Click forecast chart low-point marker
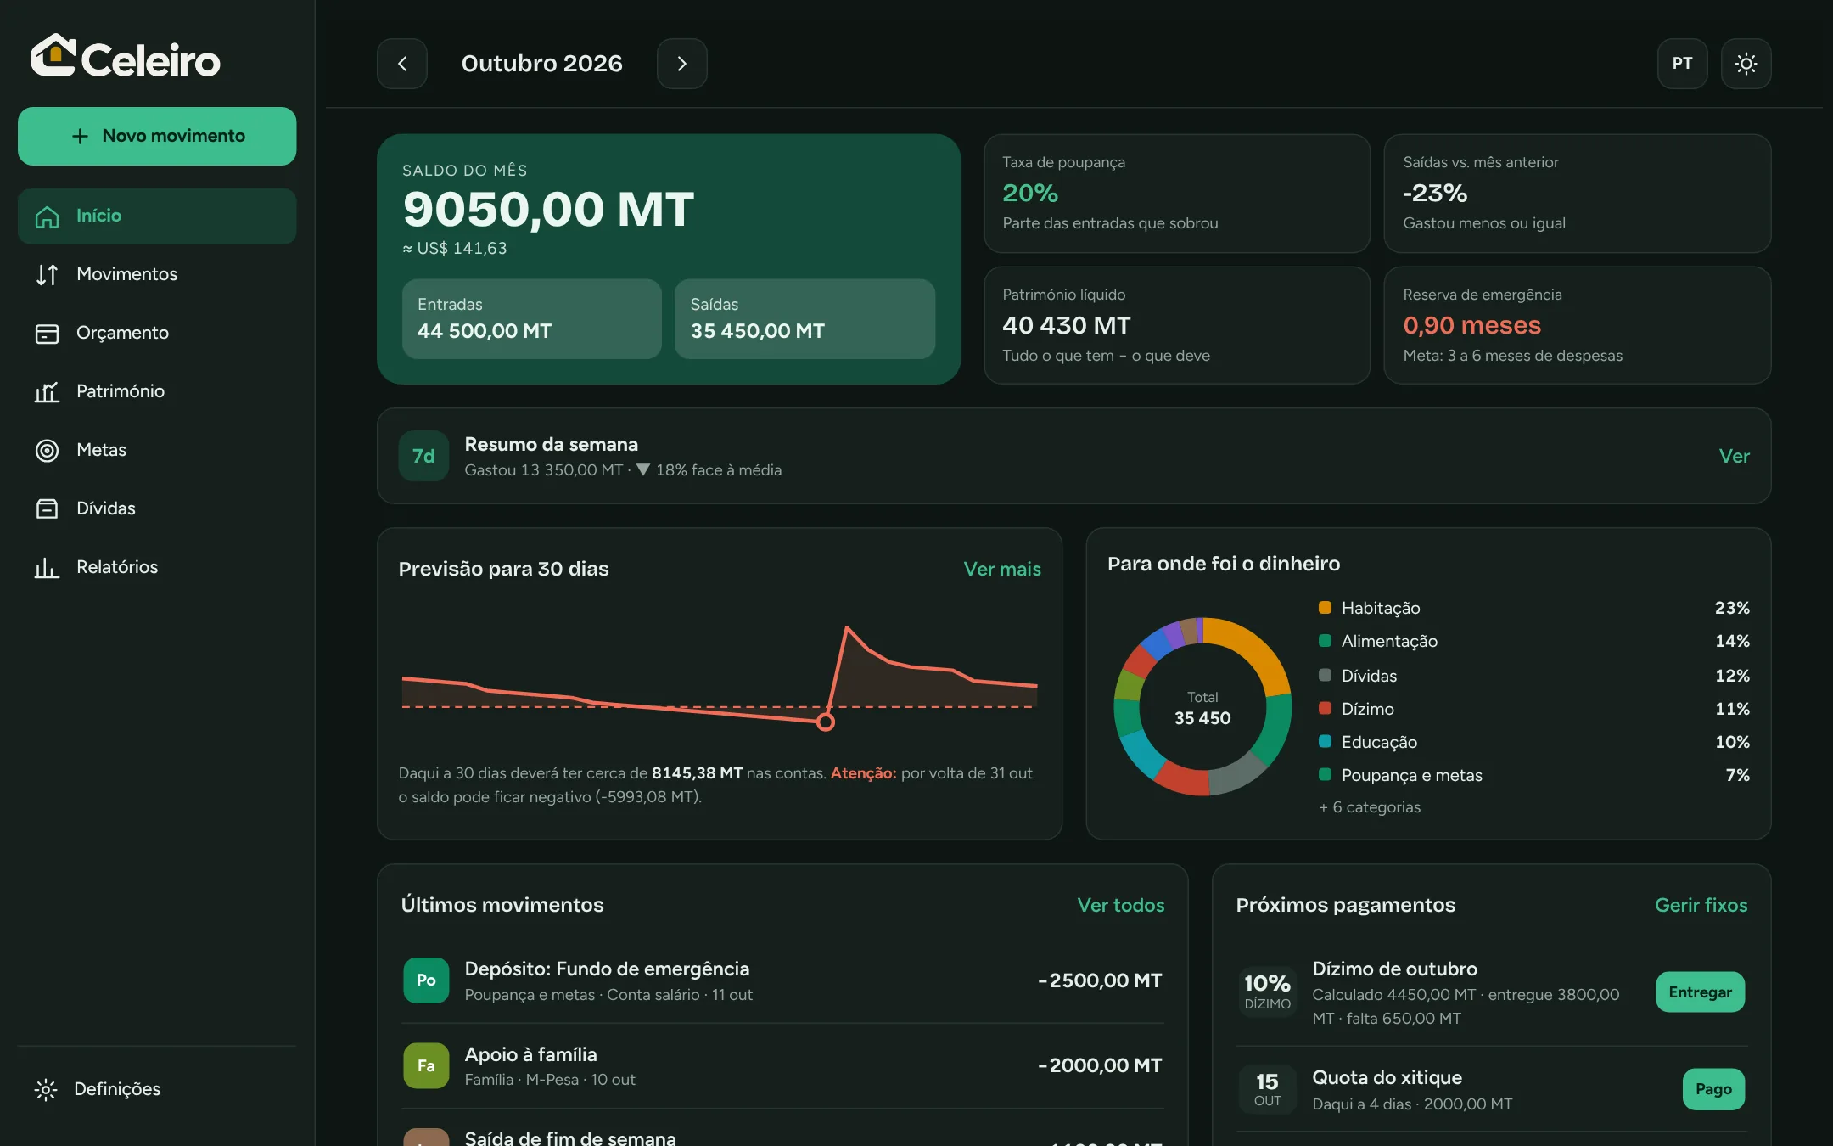The image size is (1833, 1146). point(825,722)
